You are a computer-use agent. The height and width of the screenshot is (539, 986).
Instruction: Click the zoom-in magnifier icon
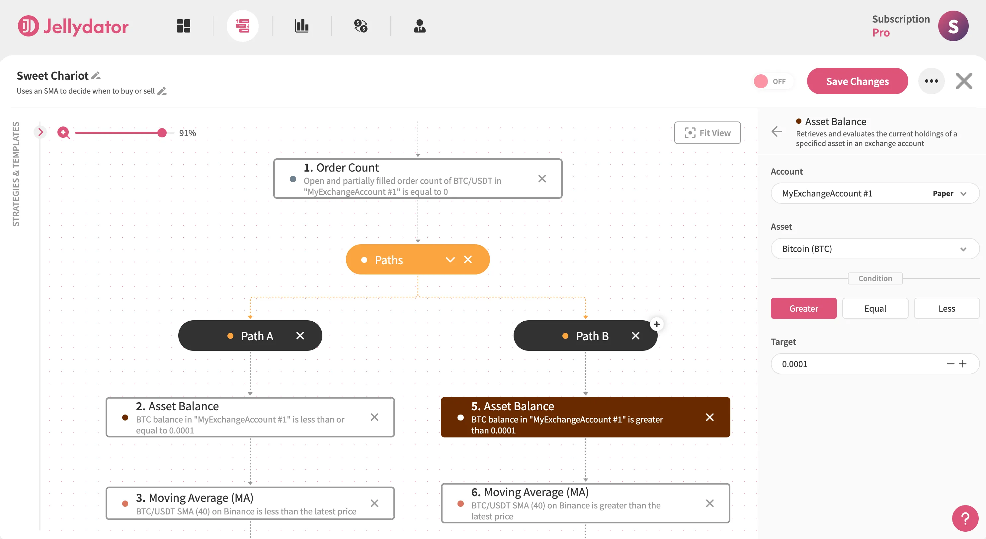click(x=63, y=133)
